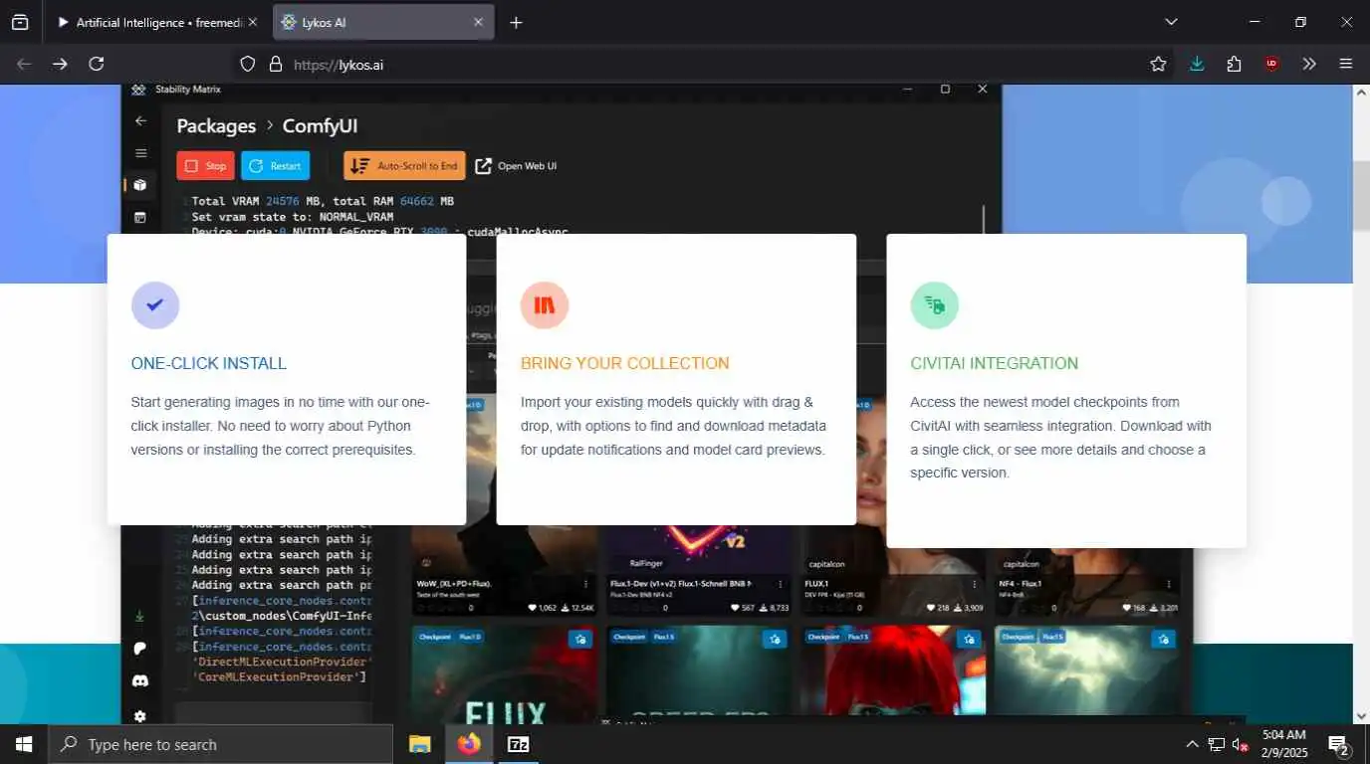
Task: Open the three-dot menu on Flux.1-Dev (v1+v2) card
Action: 780,584
